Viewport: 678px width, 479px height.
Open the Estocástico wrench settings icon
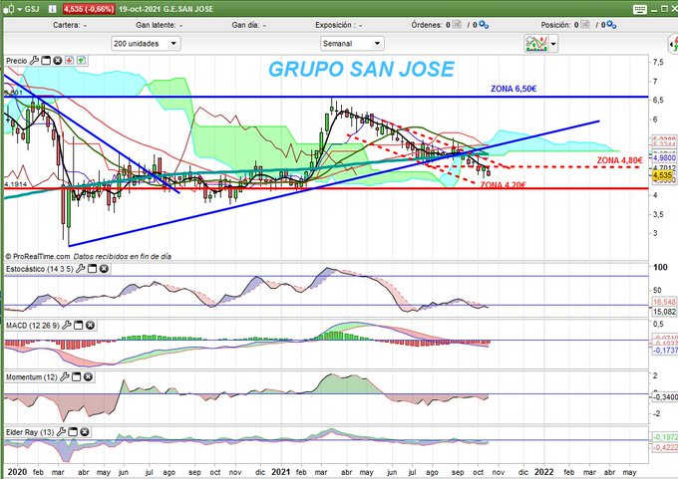(x=81, y=269)
